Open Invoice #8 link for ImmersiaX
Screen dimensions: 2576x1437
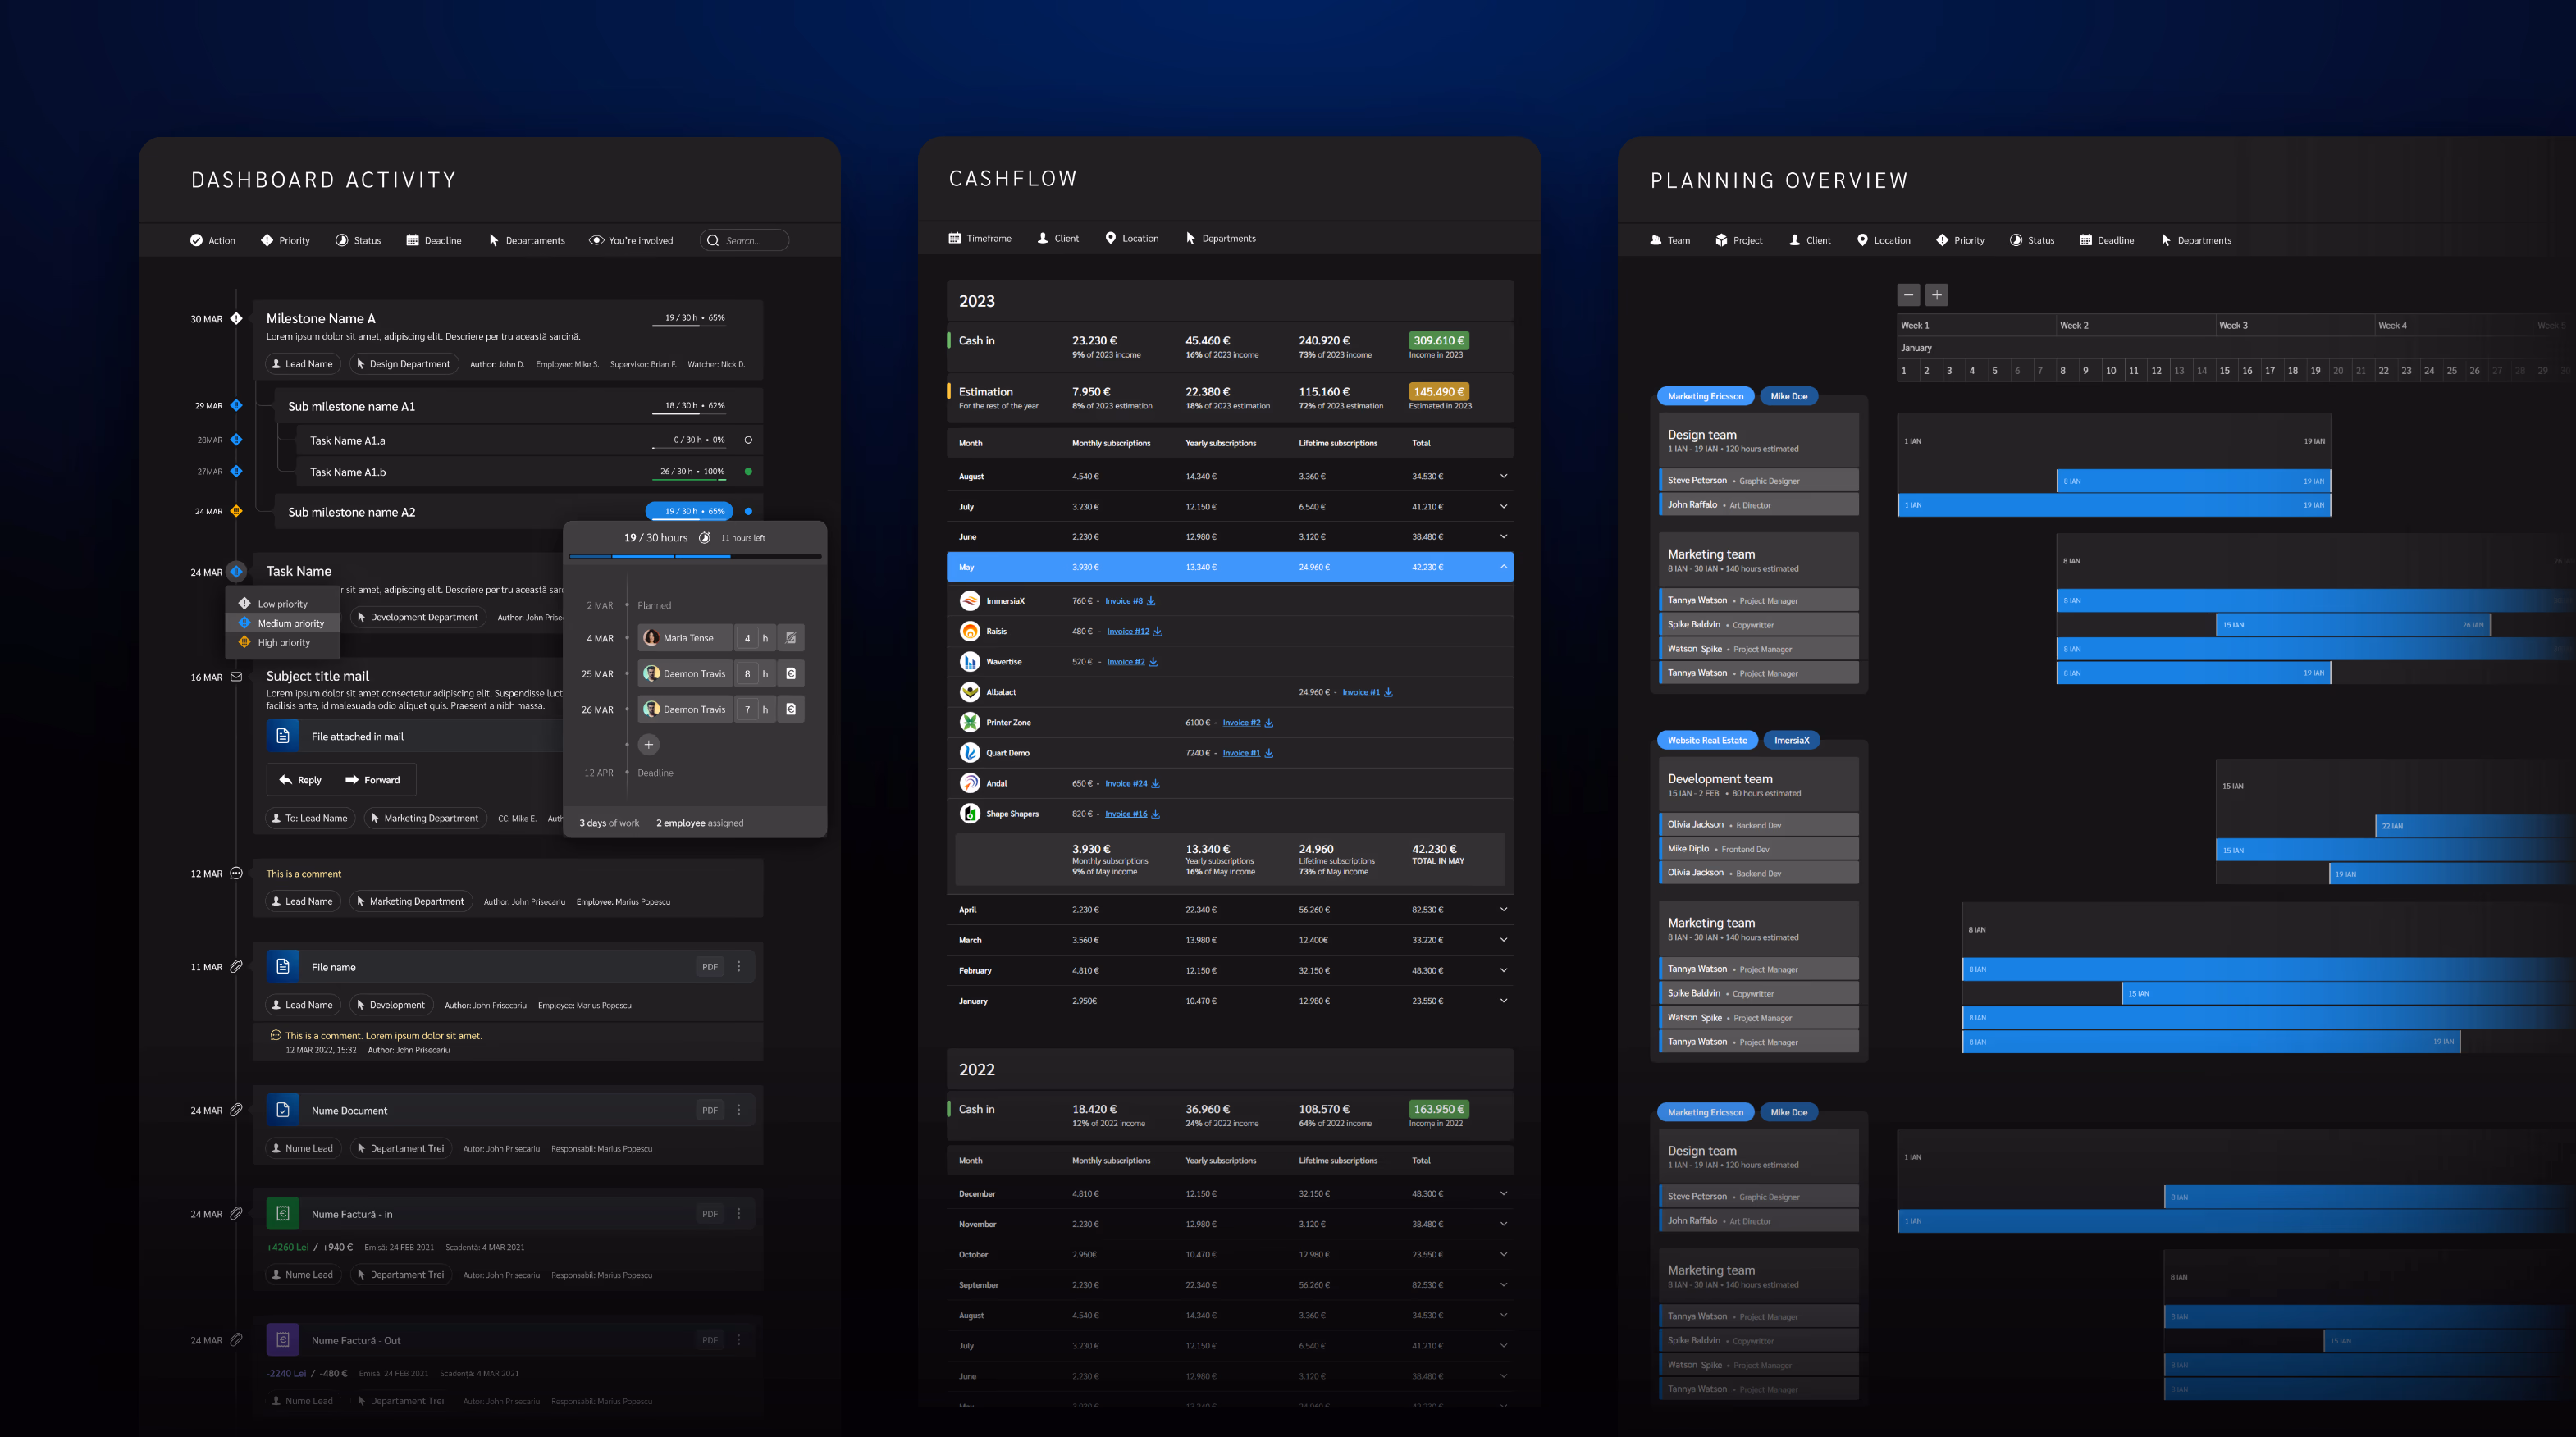tap(1123, 601)
